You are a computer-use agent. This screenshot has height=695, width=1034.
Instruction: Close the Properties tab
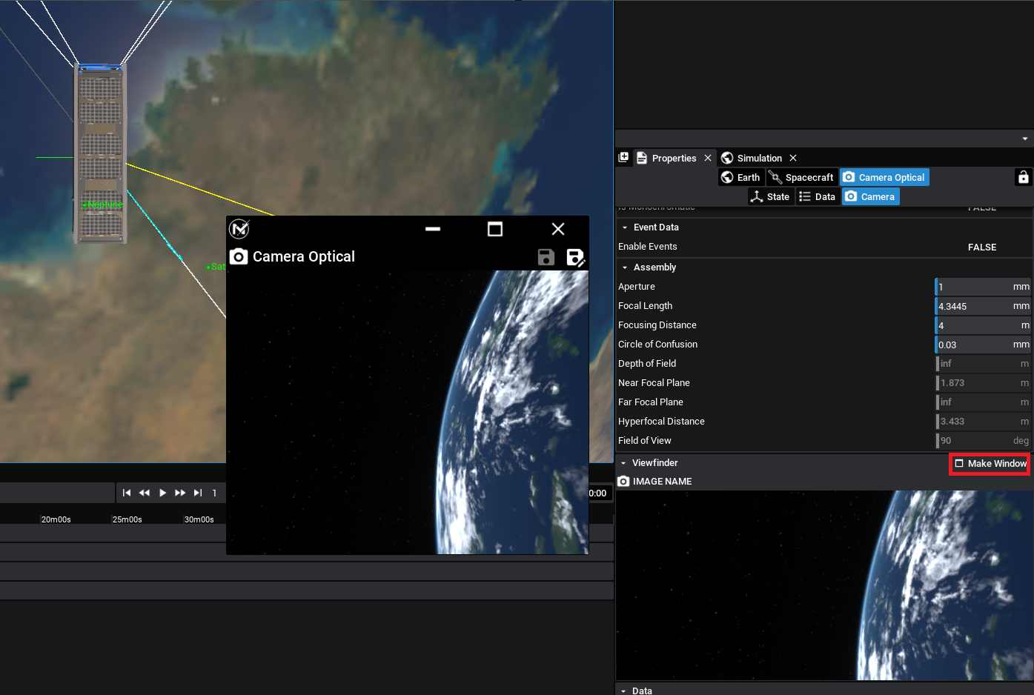708,158
